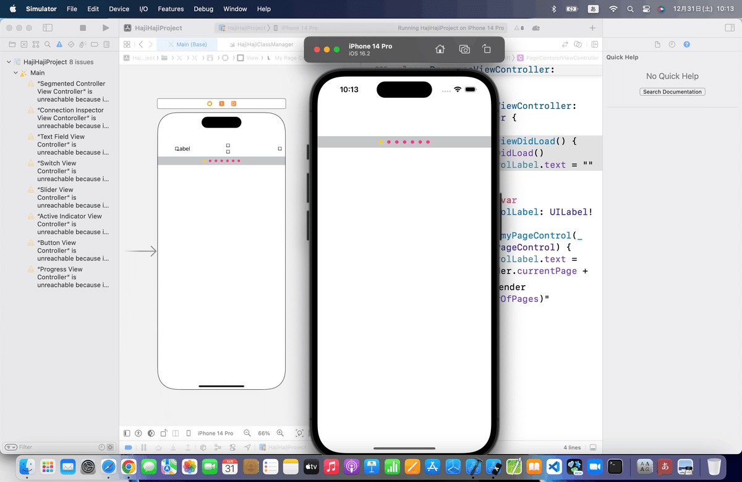Image resolution: width=742 pixels, height=482 pixels.
Task: Switch to the Main (Base) editor tab
Action: (x=187, y=45)
